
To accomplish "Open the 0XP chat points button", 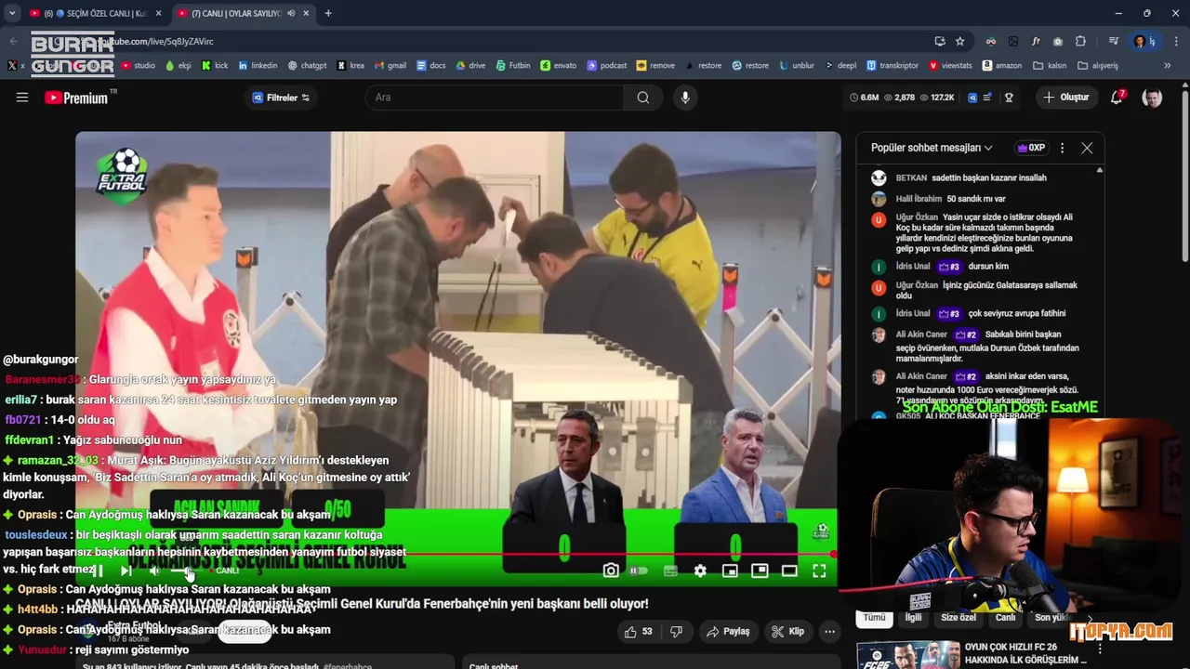I will click(1031, 148).
